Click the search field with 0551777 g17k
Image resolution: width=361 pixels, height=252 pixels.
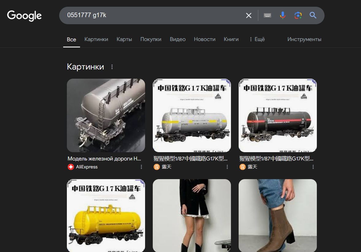click(150, 15)
